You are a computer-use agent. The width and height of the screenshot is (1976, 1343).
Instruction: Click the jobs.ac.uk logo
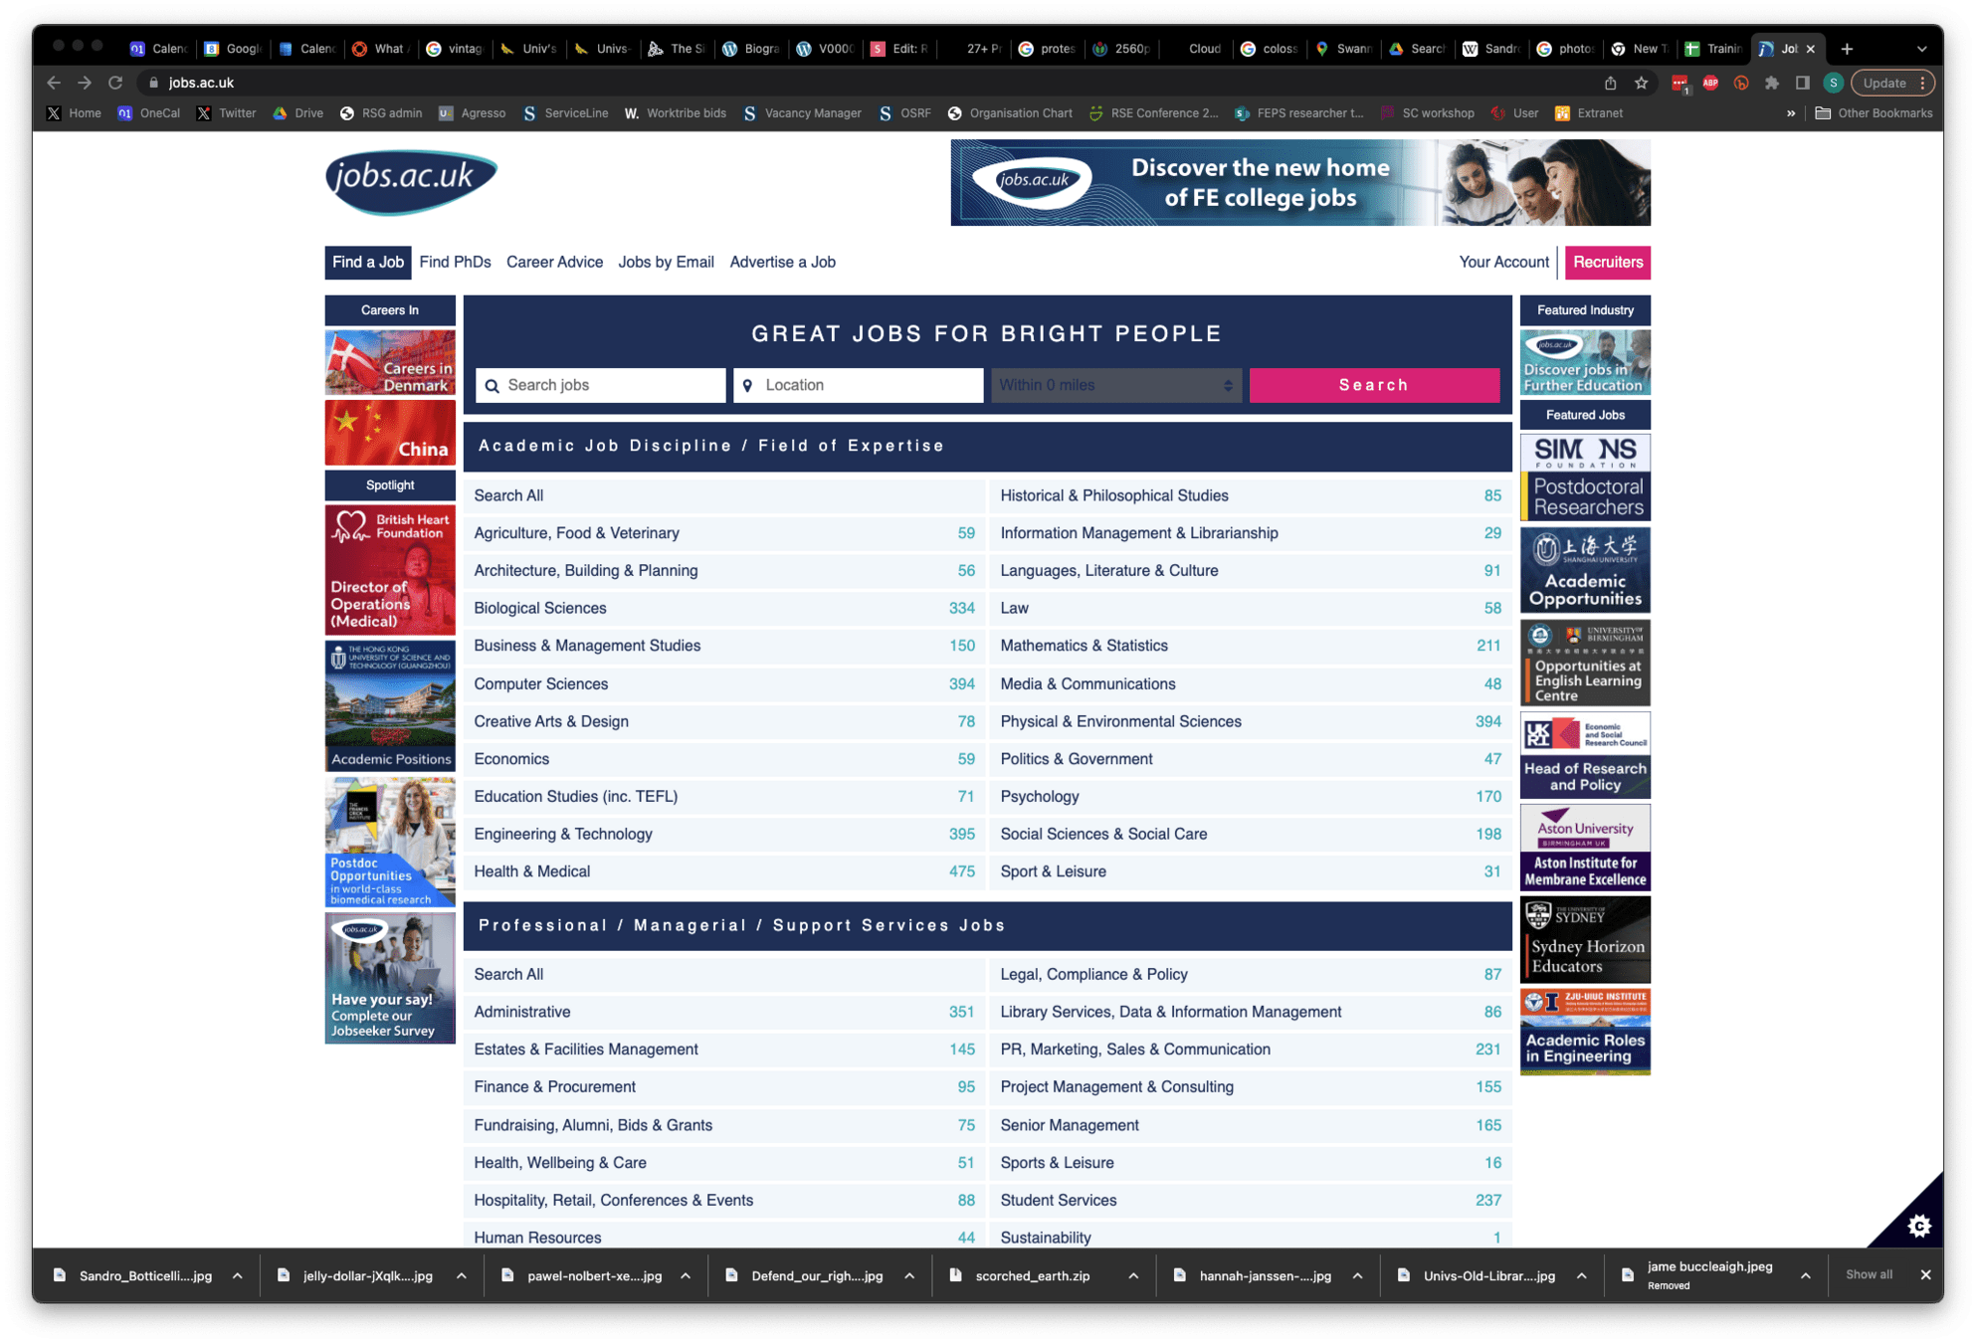tap(411, 182)
